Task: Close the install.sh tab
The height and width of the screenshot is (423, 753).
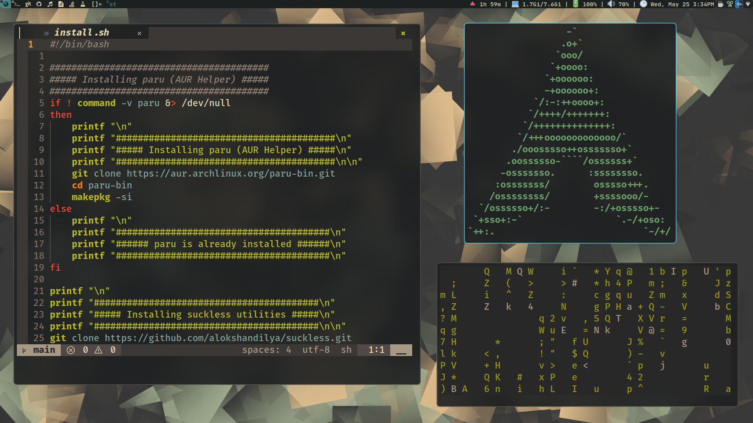Action: click(x=139, y=33)
